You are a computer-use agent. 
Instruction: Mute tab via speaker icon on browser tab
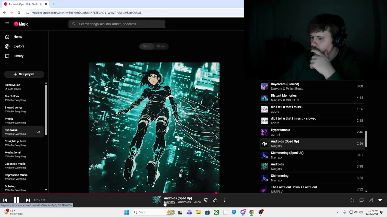click(x=41, y=4)
